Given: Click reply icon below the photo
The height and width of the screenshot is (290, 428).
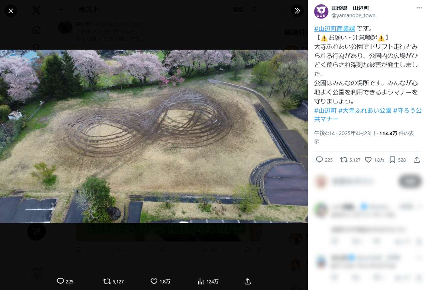Looking at the screenshot, I should (61, 281).
